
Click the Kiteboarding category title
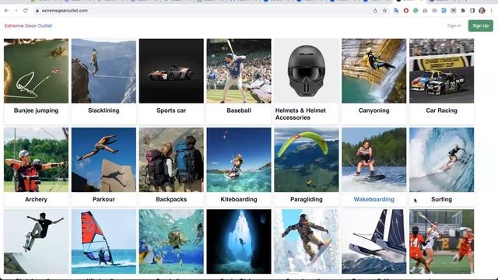tap(239, 199)
